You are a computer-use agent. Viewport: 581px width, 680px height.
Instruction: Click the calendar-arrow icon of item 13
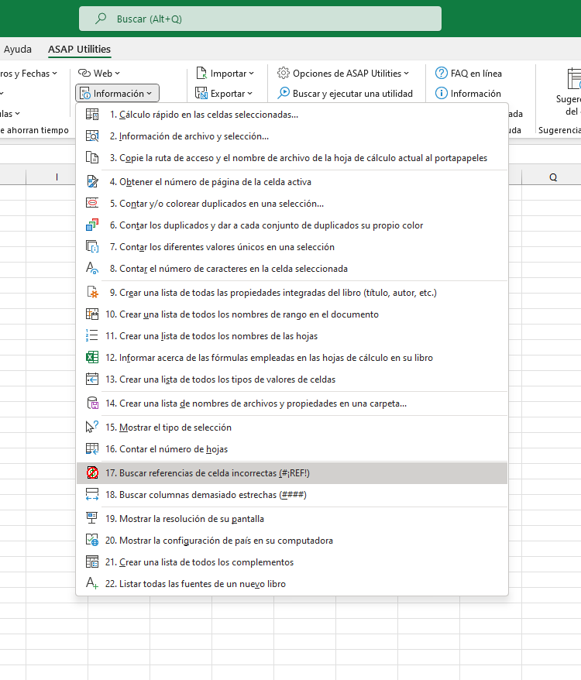(92, 379)
